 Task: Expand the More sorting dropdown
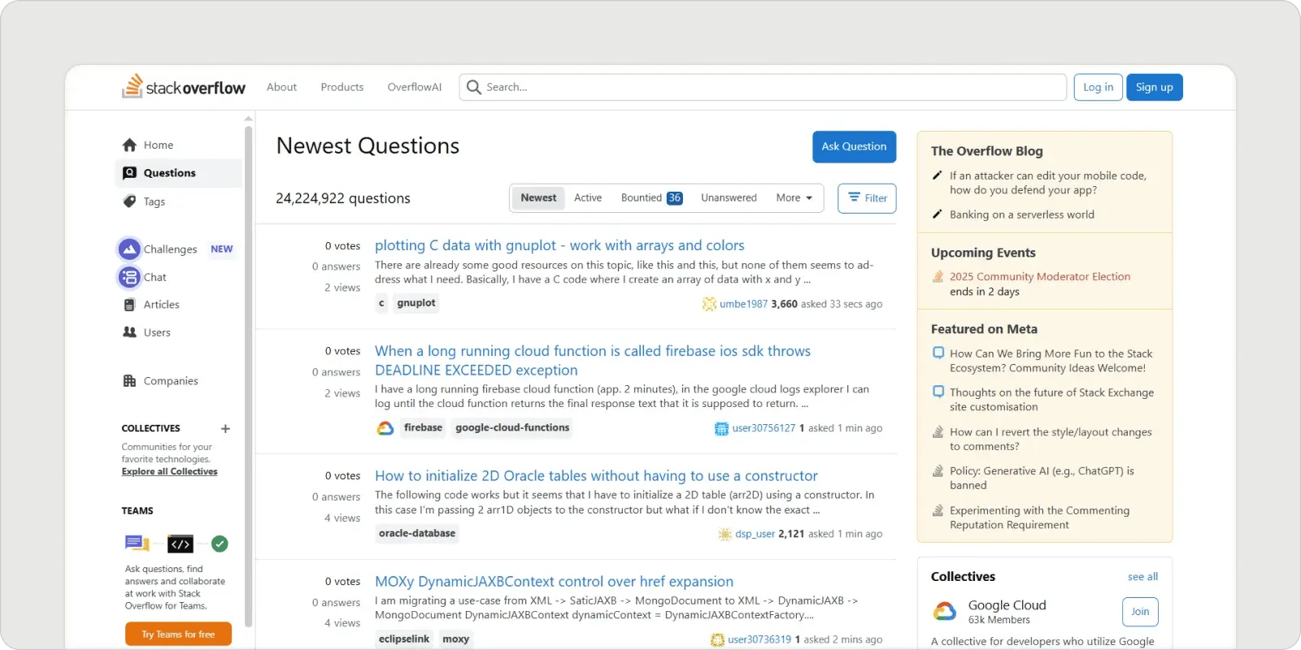[x=794, y=197]
